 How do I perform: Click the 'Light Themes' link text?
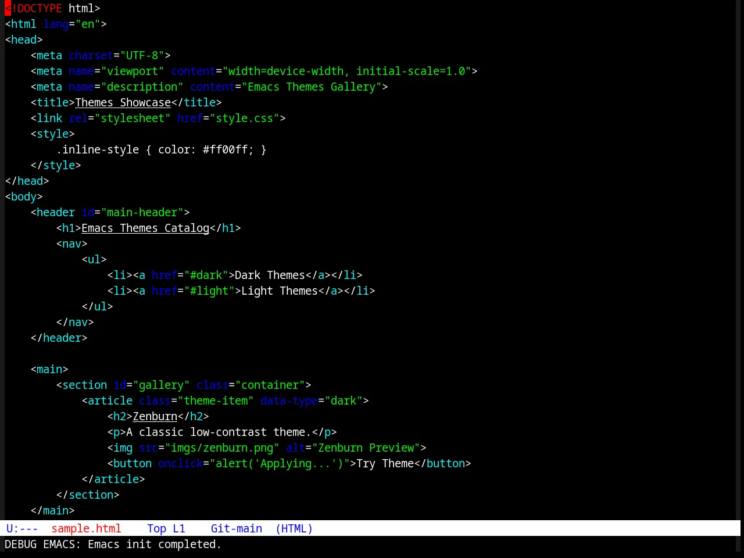[280, 291]
